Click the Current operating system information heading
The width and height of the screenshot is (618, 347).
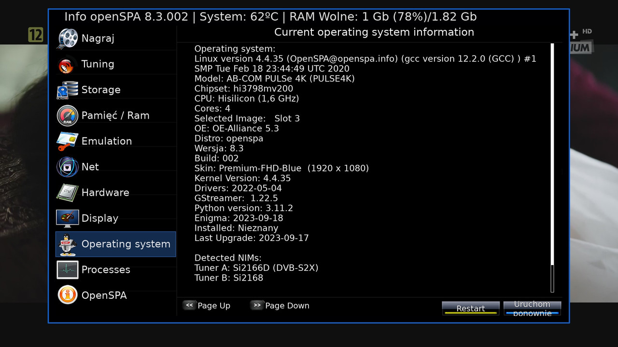(374, 32)
